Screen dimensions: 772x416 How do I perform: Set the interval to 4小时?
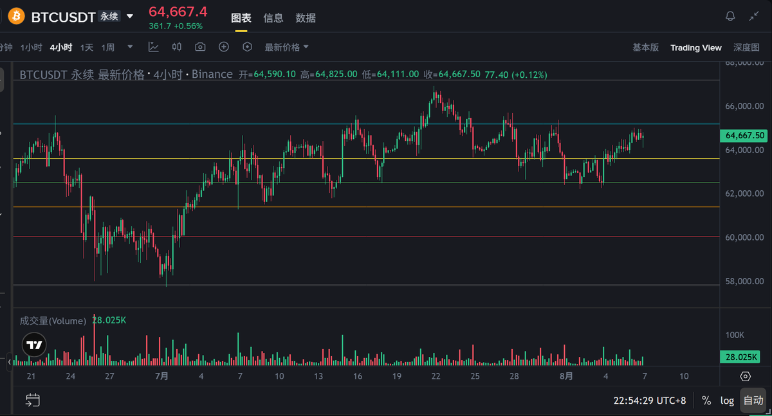click(61, 48)
